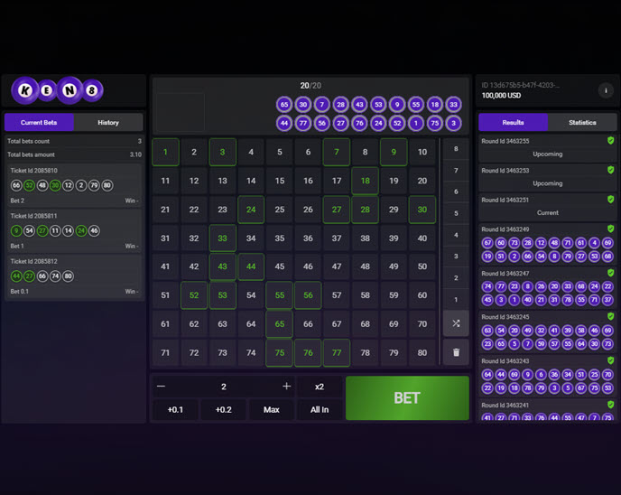
Task: Expand Round Id 3463251 current row
Action: [x=547, y=207]
